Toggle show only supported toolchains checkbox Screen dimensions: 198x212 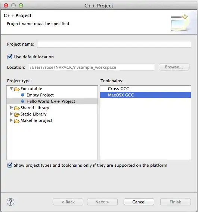(10, 165)
